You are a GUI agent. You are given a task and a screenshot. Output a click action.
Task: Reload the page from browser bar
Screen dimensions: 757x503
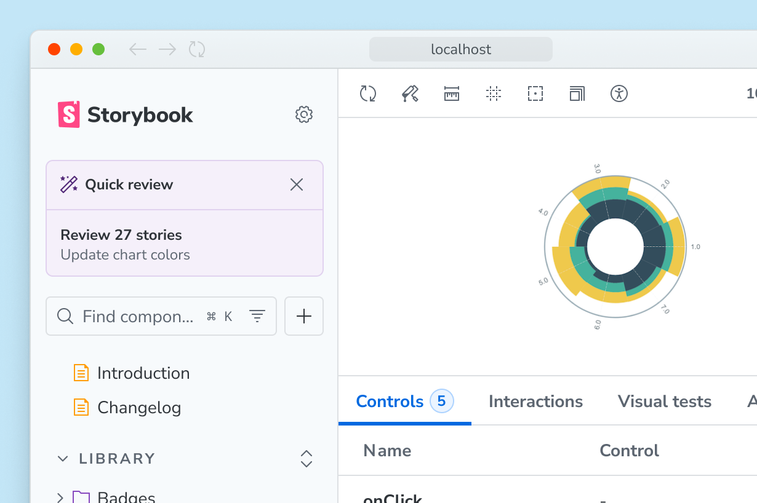197,49
